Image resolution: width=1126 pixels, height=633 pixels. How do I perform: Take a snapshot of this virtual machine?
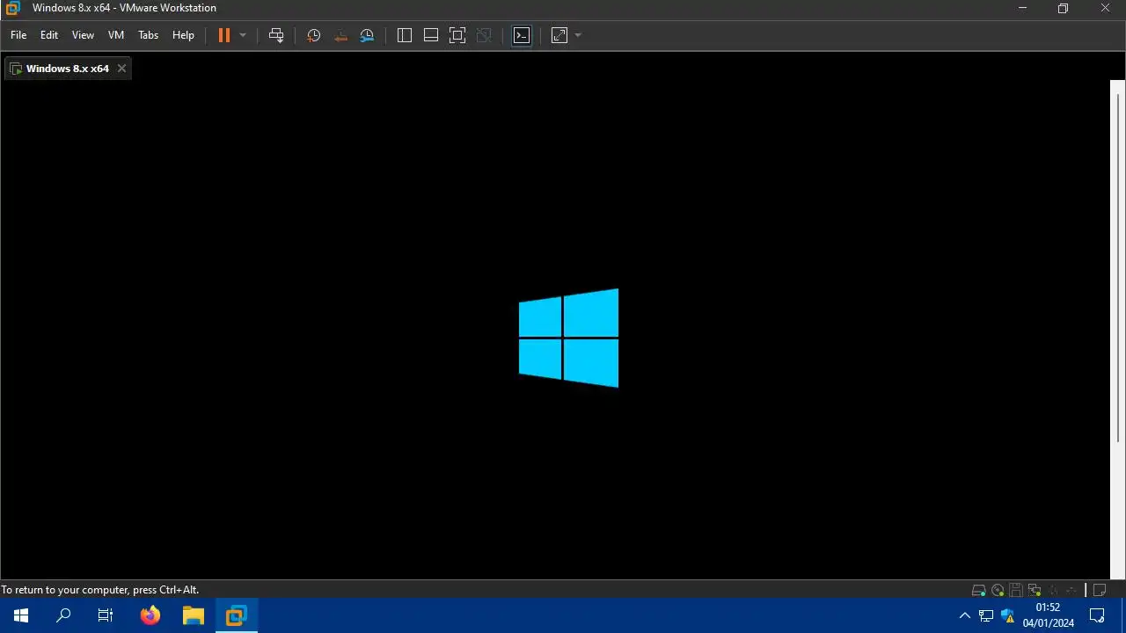[x=313, y=35]
